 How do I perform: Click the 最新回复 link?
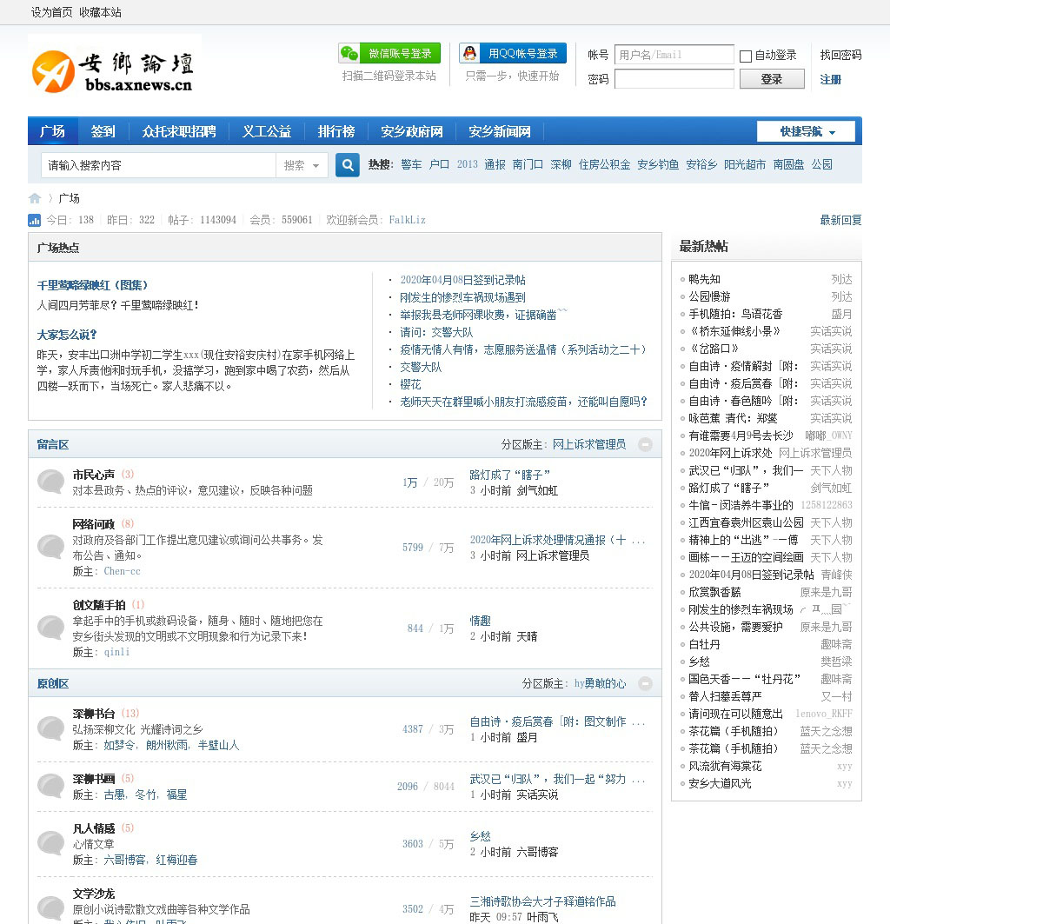[840, 221]
